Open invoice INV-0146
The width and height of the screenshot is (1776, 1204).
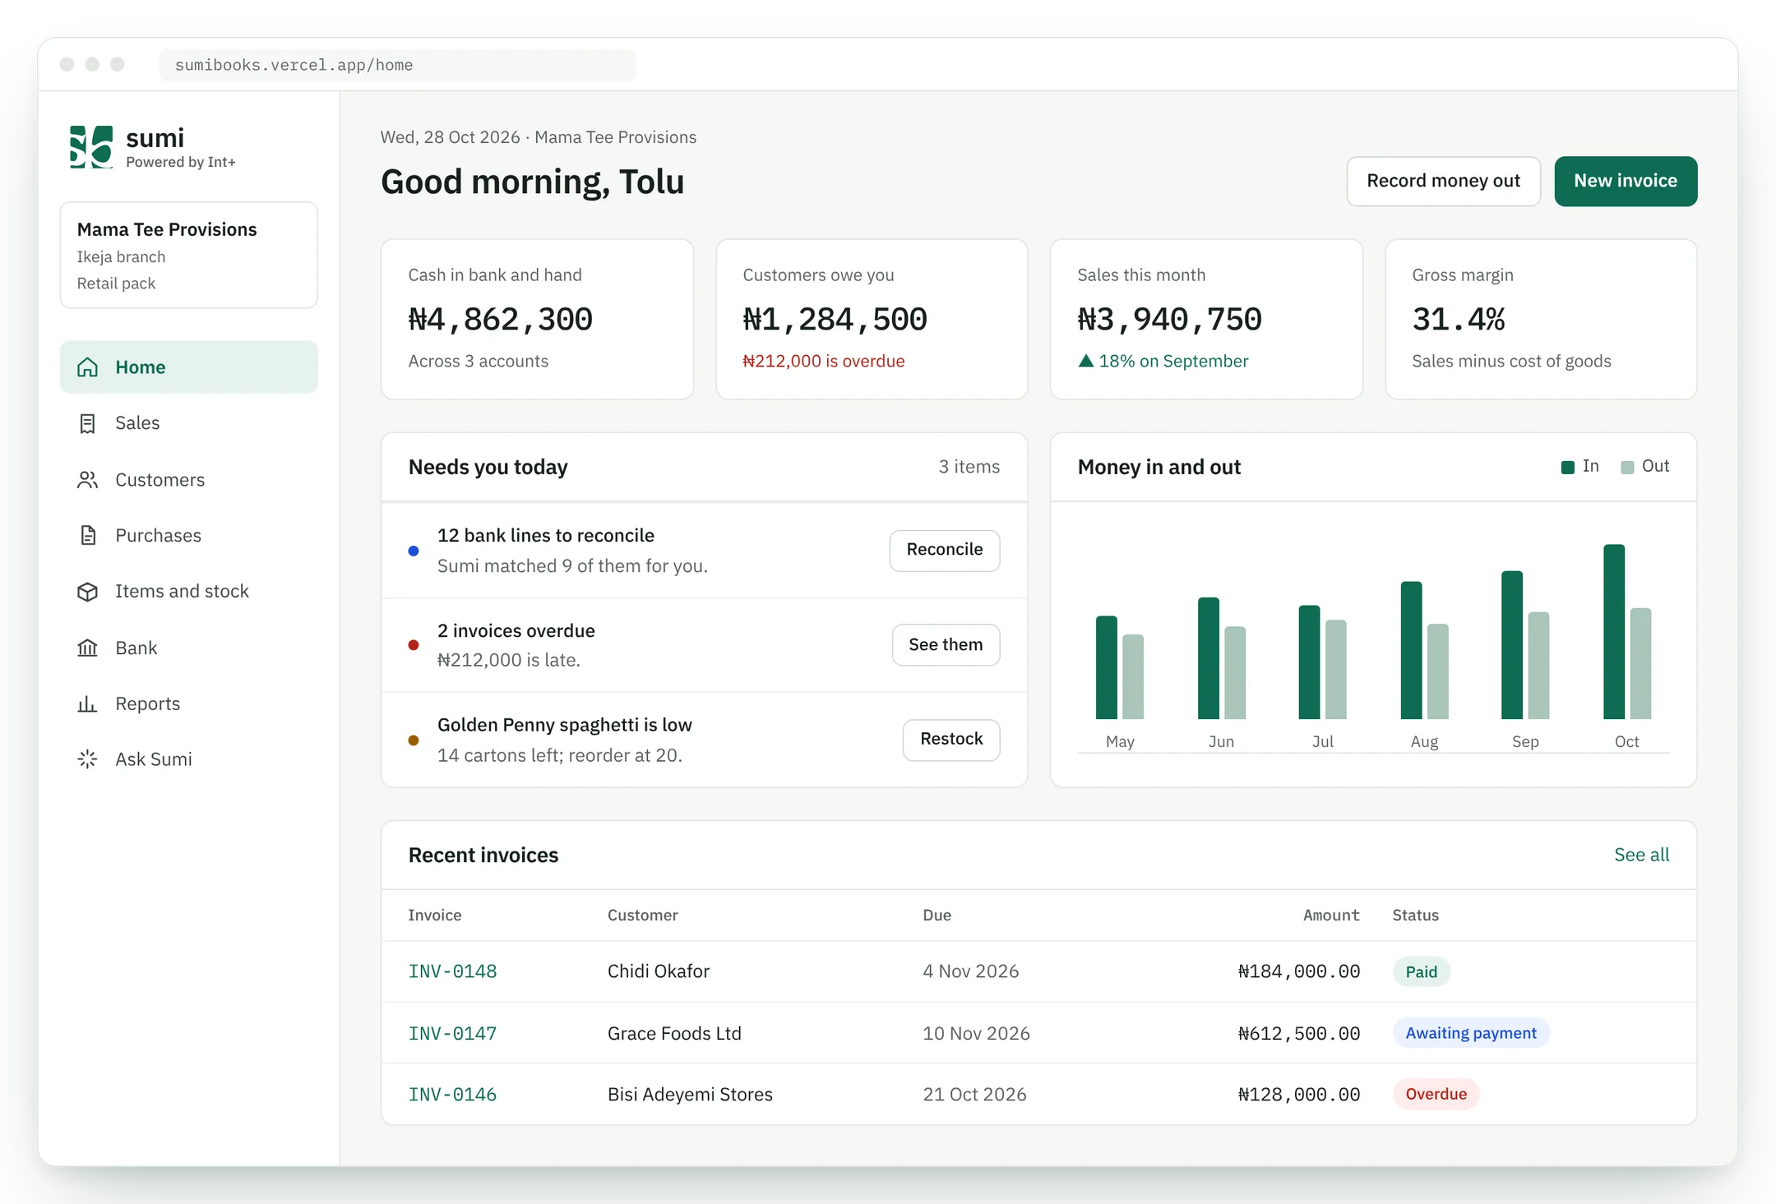452,1095
